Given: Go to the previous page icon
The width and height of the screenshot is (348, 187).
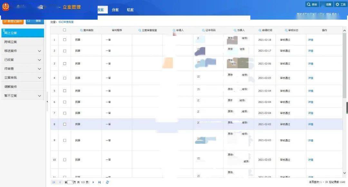Looking at the screenshot, I should point(60,182).
